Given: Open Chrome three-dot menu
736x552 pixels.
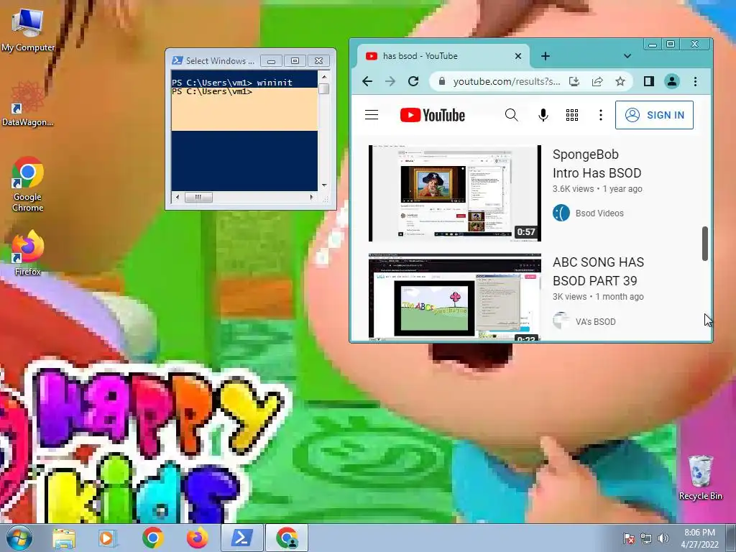Looking at the screenshot, I should [x=695, y=81].
